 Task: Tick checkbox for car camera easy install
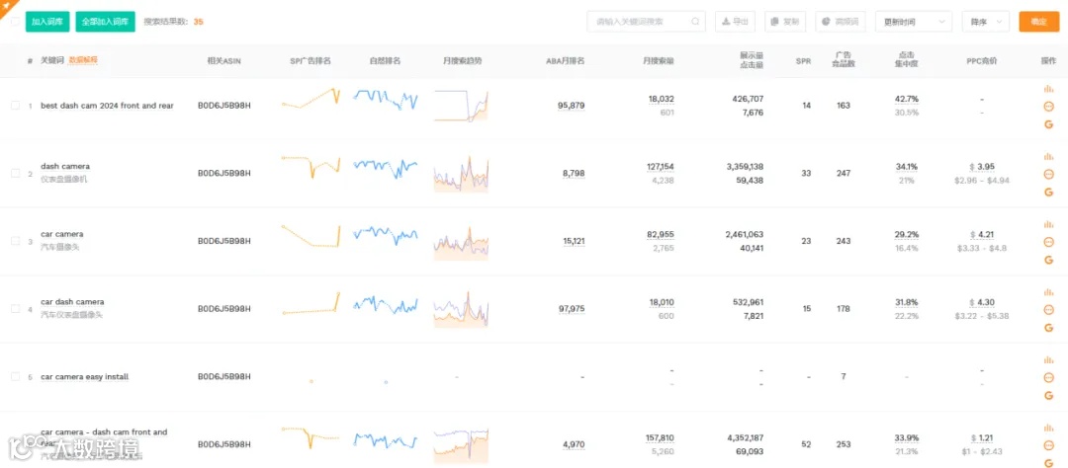point(15,376)
